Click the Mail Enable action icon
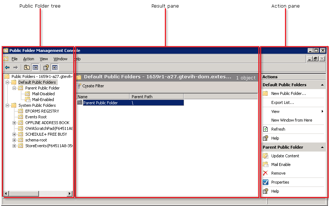329x206 pixels. [x=266, y=165]
